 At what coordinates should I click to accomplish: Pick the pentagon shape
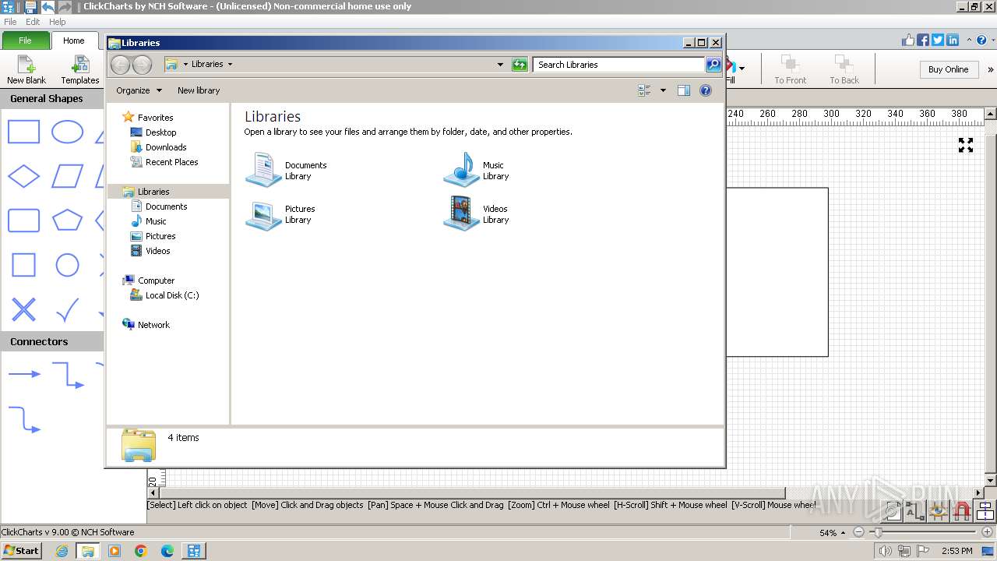tap(67, 221)
